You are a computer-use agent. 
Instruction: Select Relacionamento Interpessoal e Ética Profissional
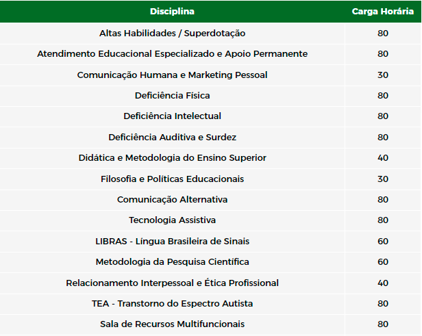tap(172, 283)
